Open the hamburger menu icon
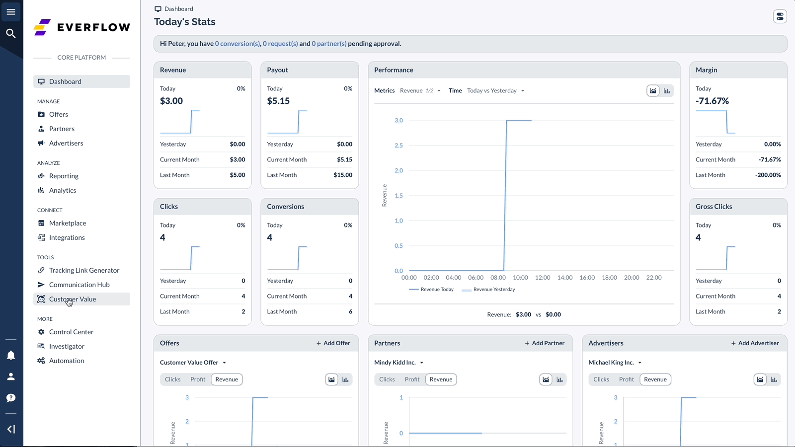This screenshot has width=795, height=447. point(11,11)
